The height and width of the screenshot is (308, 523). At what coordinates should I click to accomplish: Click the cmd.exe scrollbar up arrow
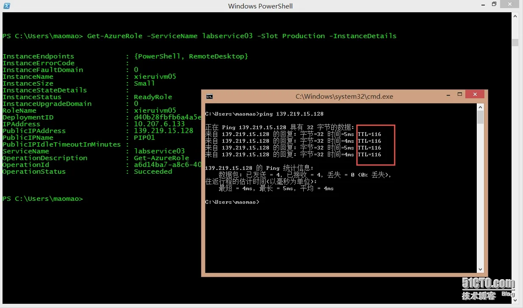[x=480, y=108]
